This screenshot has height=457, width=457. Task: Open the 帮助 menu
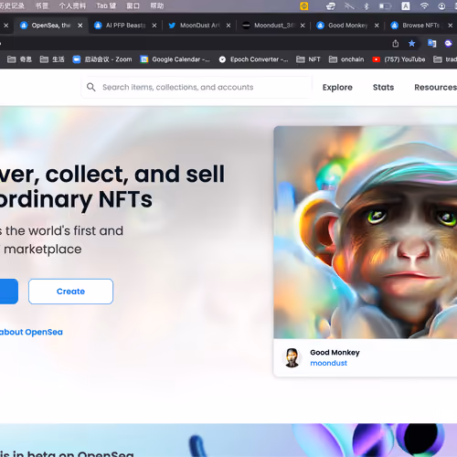click(x=157, y=5)
